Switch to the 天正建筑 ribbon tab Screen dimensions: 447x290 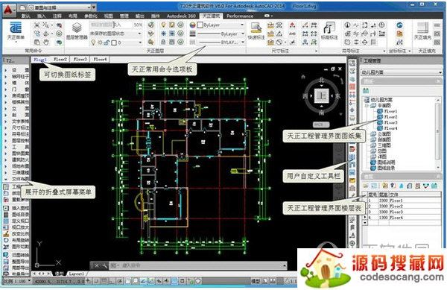212,16
